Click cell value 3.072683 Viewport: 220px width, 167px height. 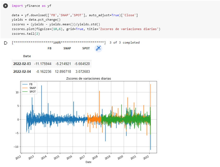click(x=83, y=71)
